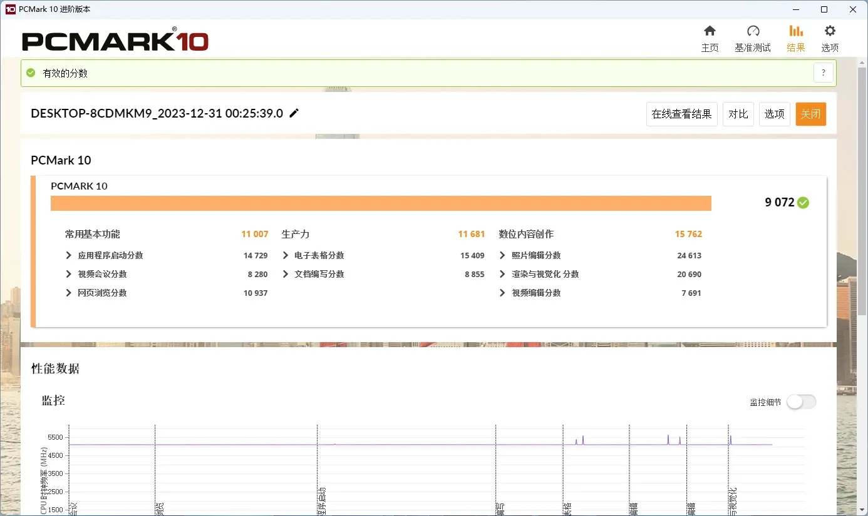Click the 11 681 score value

[x=472, y=234]
